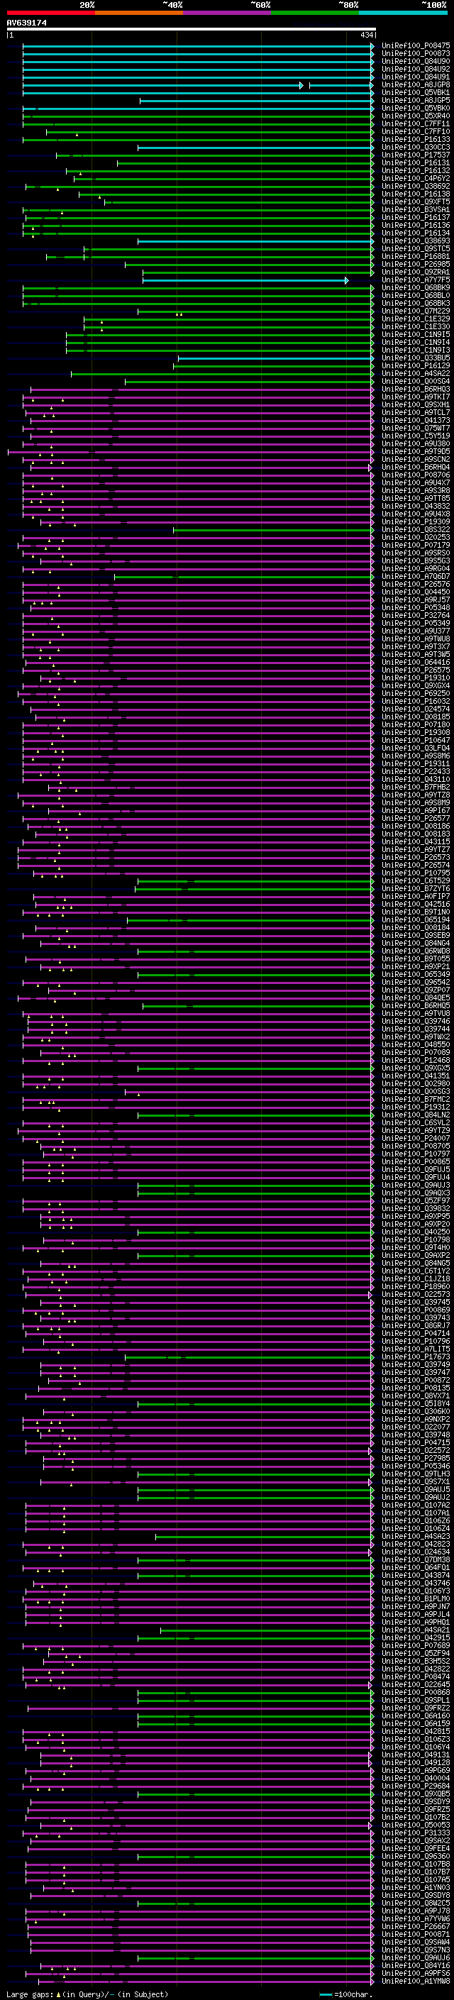
Task: Open hit UniRef100_B6RHQ4
Action: 415,468
